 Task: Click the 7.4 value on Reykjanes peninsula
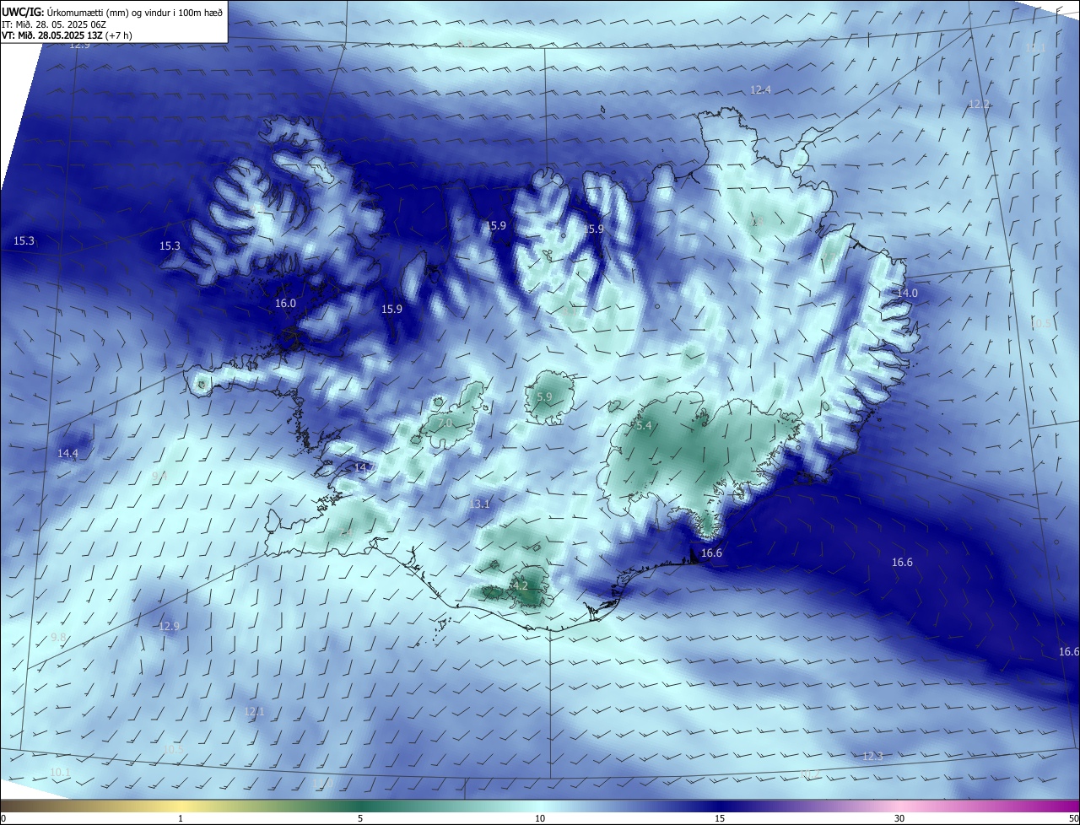pos(347,533)
